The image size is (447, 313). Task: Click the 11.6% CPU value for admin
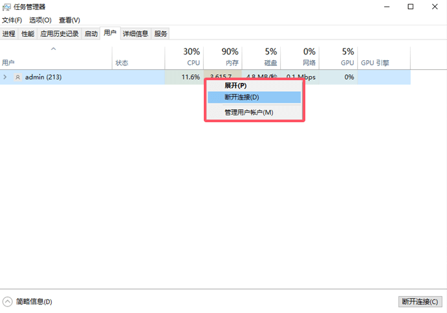[190, 77]
